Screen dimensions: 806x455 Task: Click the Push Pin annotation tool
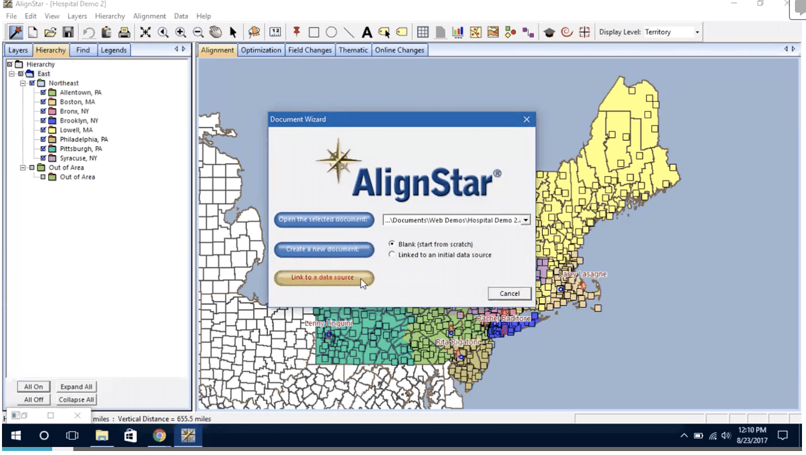coord(296,32)
